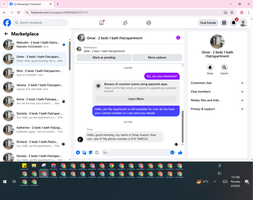Click Omar's listing thumbnail in right panel
The image size is (253, 200).
click(x=217, y=42)
